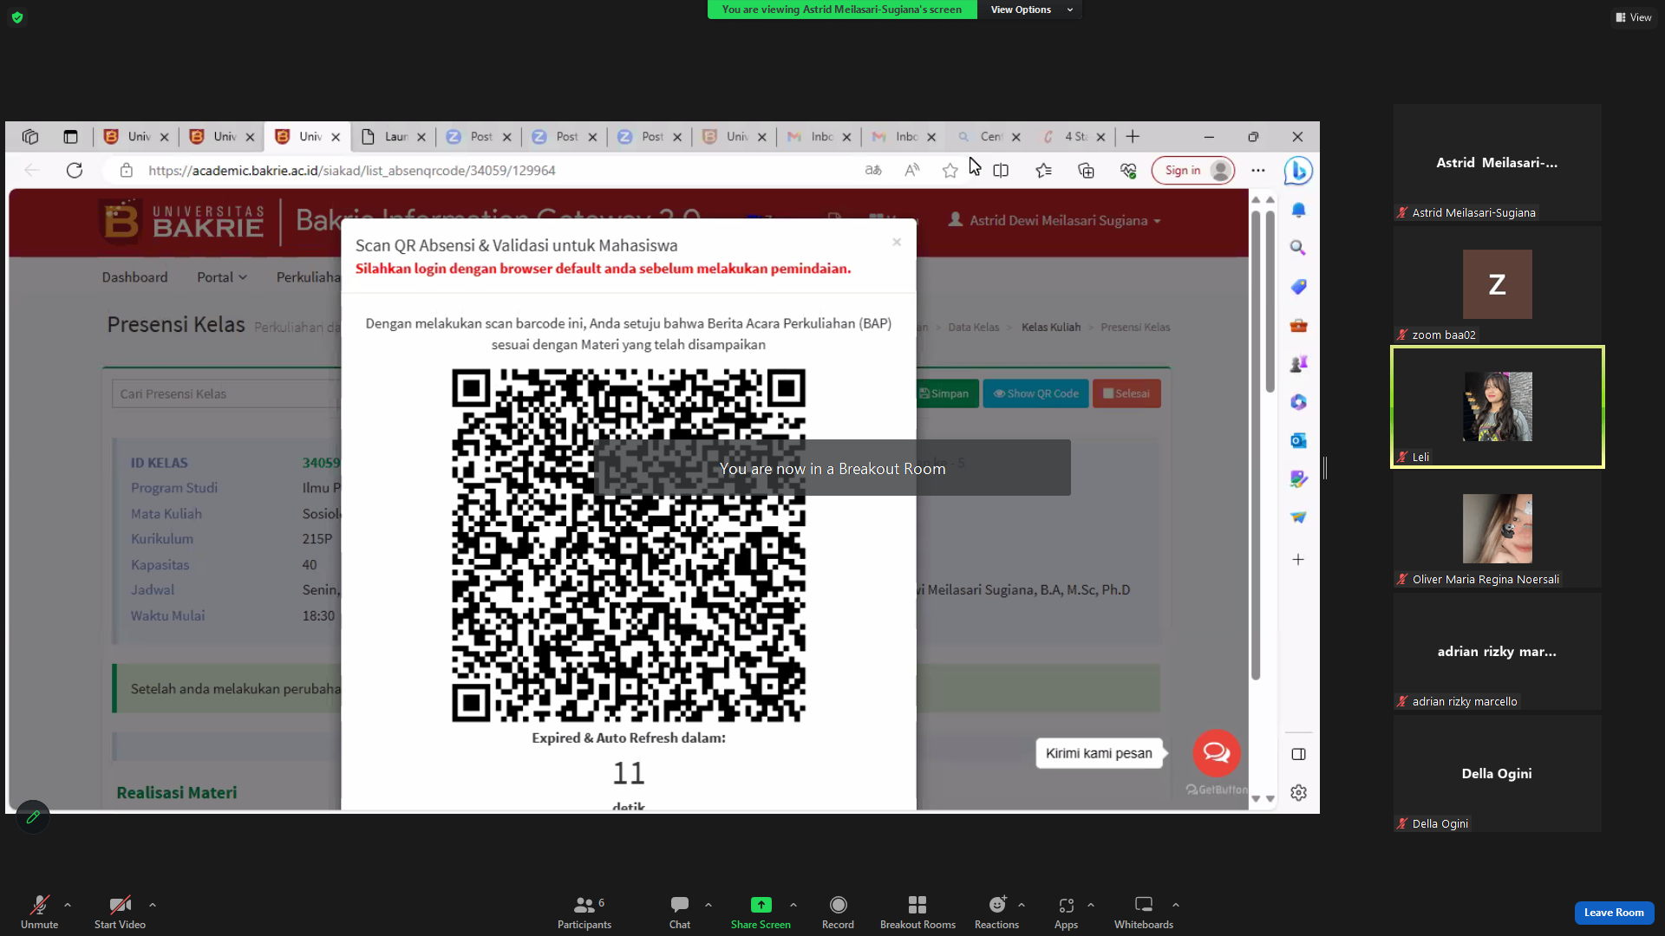Click the browser favorites star icon
Screen dimensions: 1665x936
[x=950, y=171]
